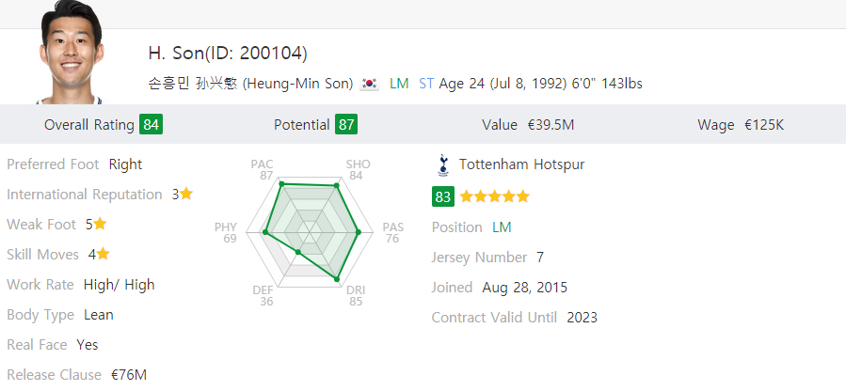
Task: Click the DRI 85 radar label
Action: [x=356, y=296]
